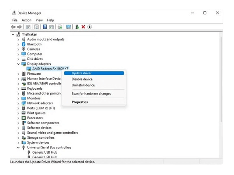Viewport: 234px width, 175px height.
Task: Click the Help question-mark toolbar icon
Action: pos(45,27)
